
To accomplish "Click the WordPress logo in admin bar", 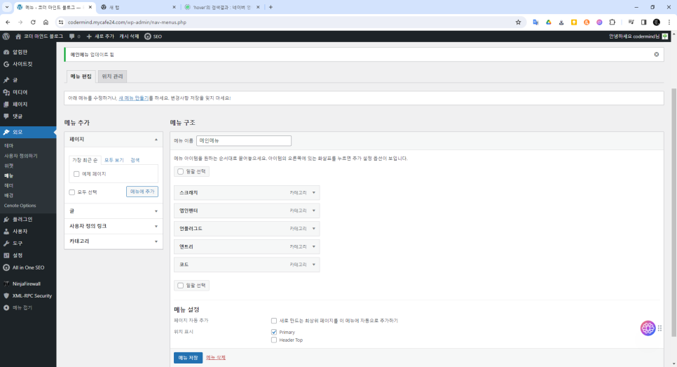I will (x=6, y=36).
